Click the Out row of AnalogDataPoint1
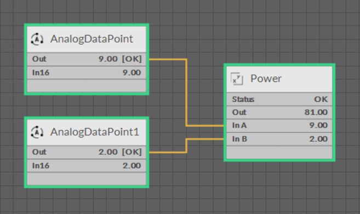360x214 pixels. tap(87, 152)
